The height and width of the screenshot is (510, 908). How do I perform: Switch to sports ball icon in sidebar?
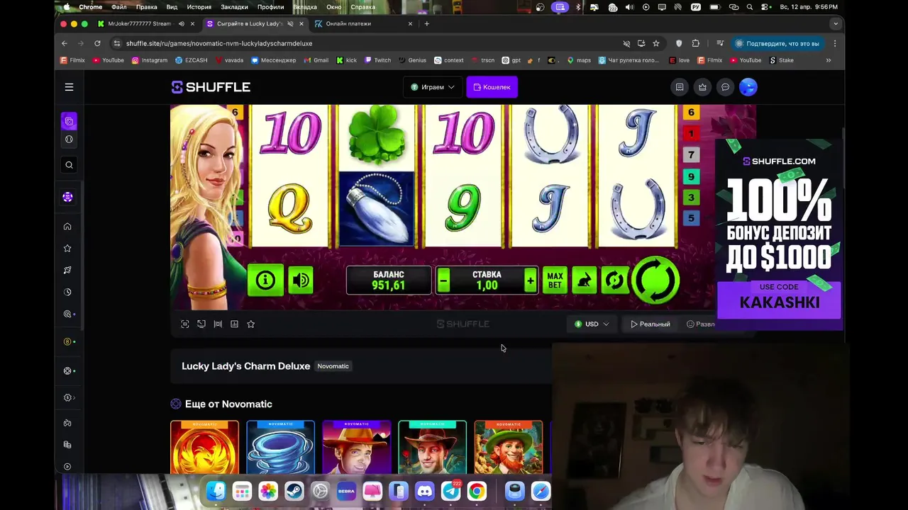[x=69, y=140]
